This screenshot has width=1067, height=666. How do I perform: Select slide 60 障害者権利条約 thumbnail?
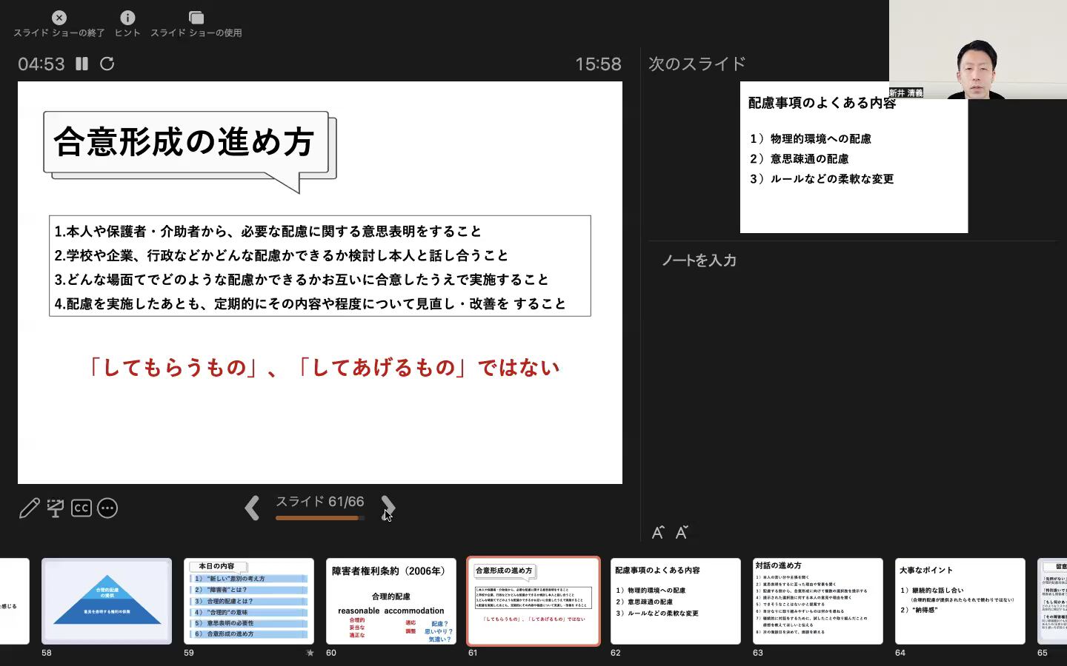click(390, 601)
